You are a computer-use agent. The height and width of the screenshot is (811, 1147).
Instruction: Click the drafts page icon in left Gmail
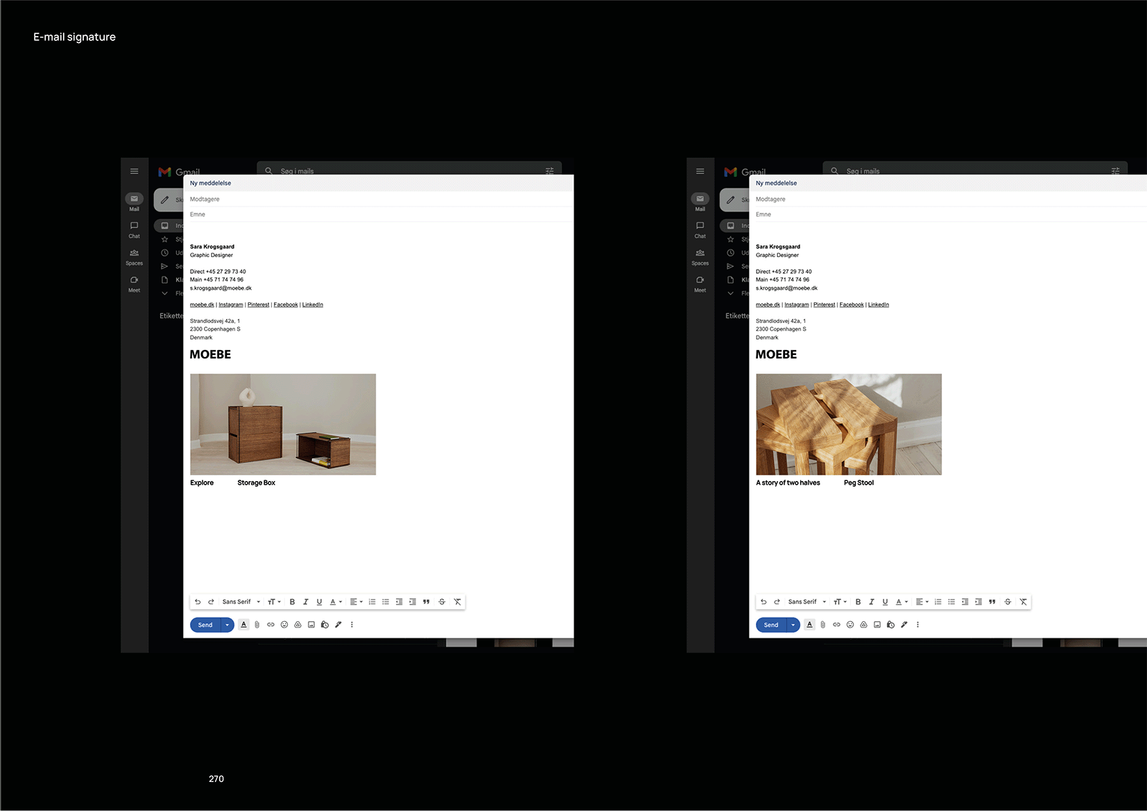165,280
